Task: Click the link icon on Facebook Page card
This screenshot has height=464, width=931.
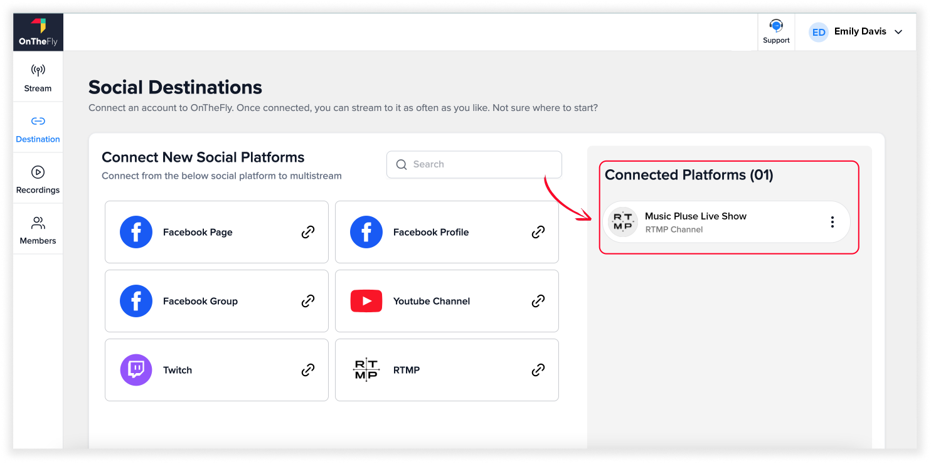Action: pyautogui.click(x=308, y=232)
